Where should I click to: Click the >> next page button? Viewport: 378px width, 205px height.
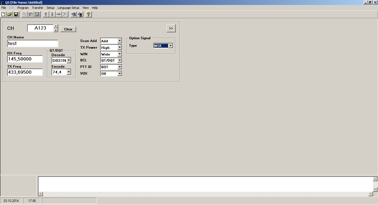171,28
